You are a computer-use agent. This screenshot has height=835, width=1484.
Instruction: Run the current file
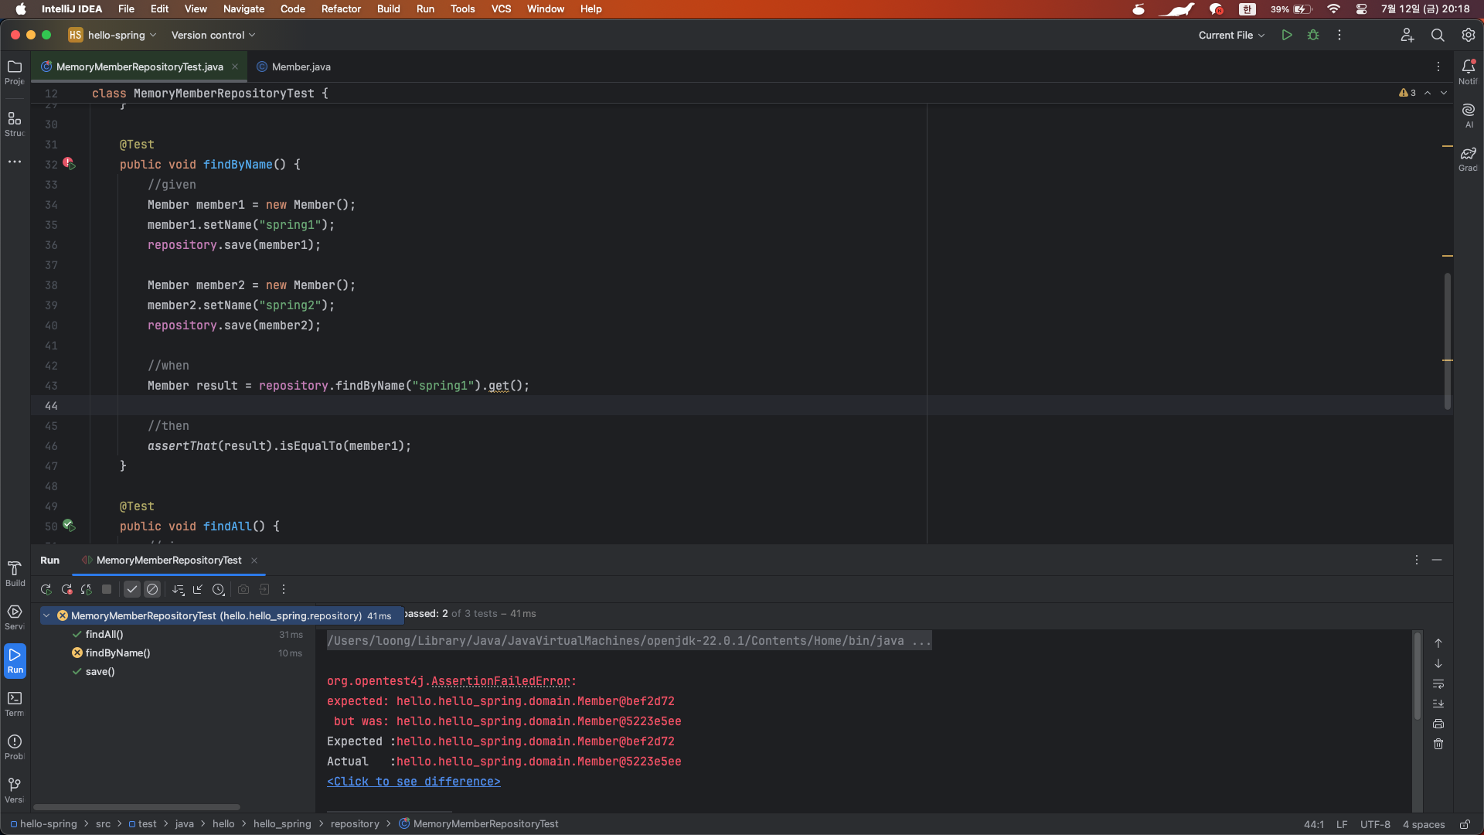point(1287,35)
